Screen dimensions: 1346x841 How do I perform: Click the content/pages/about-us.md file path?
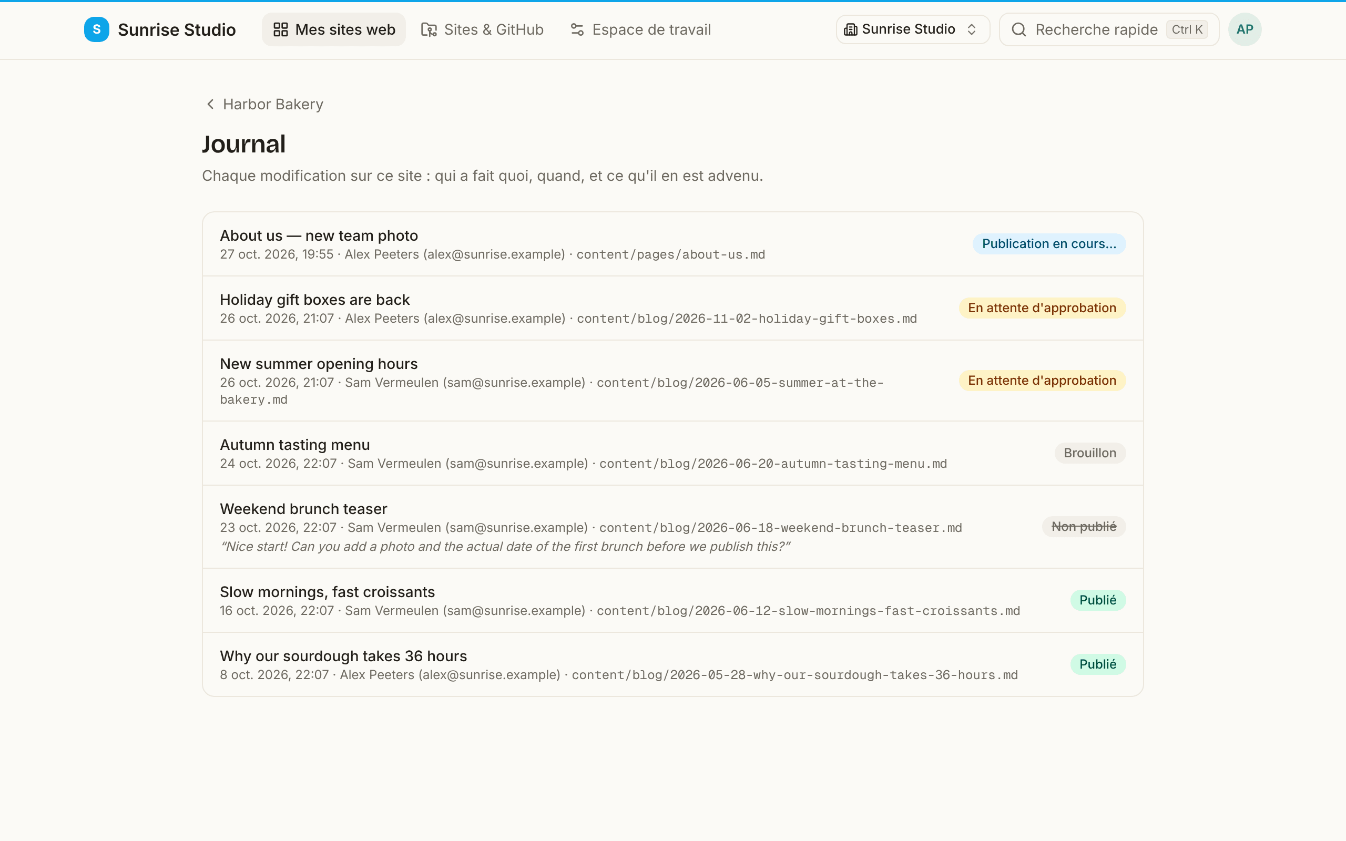tap(670, 255)
